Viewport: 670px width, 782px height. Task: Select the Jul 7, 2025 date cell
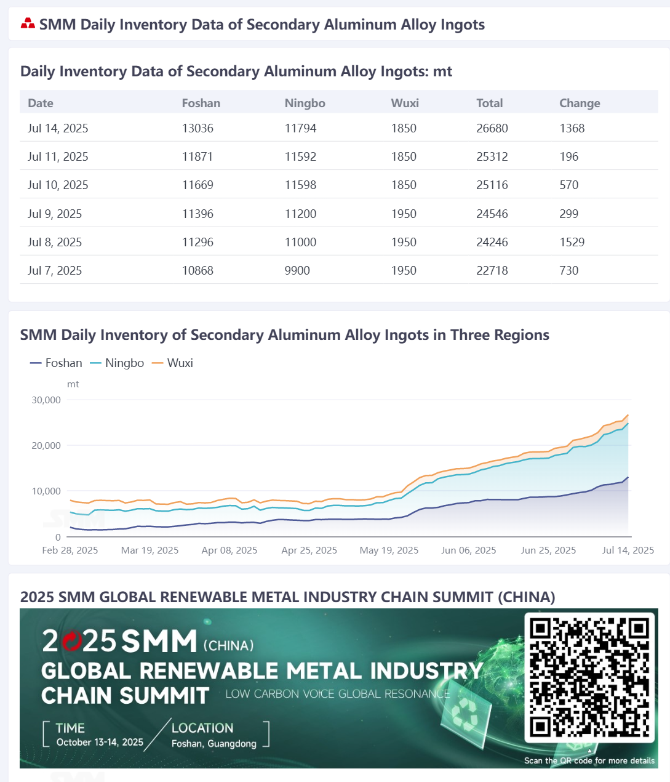(55, 270)
